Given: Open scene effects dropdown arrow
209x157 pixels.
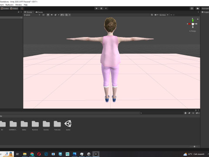Looking at the screenshot, I should click(58, 15).
